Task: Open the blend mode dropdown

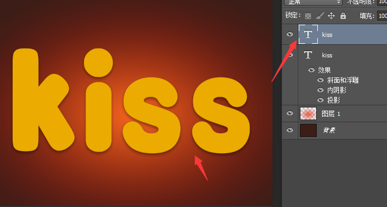Action: 313,2
